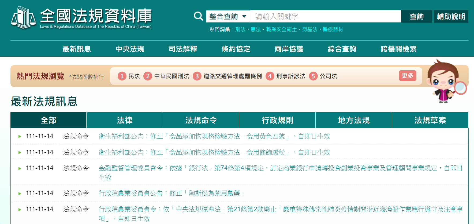Click the number 3 rank badge

[x=197, y=76]
